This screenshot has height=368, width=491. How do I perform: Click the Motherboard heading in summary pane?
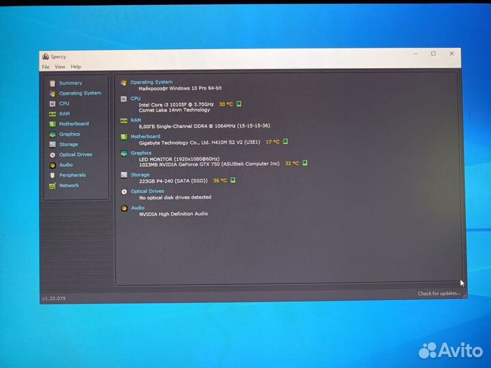[x=145, y=136]
